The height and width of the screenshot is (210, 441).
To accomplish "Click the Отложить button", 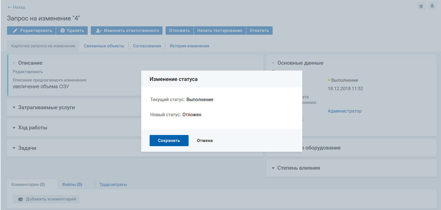I will [180, 31].
